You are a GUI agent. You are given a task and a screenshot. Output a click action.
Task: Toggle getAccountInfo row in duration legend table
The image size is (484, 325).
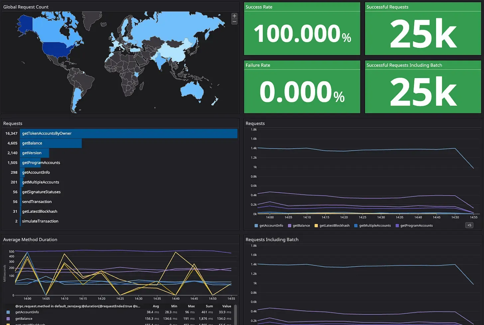(x=27, y=312)
